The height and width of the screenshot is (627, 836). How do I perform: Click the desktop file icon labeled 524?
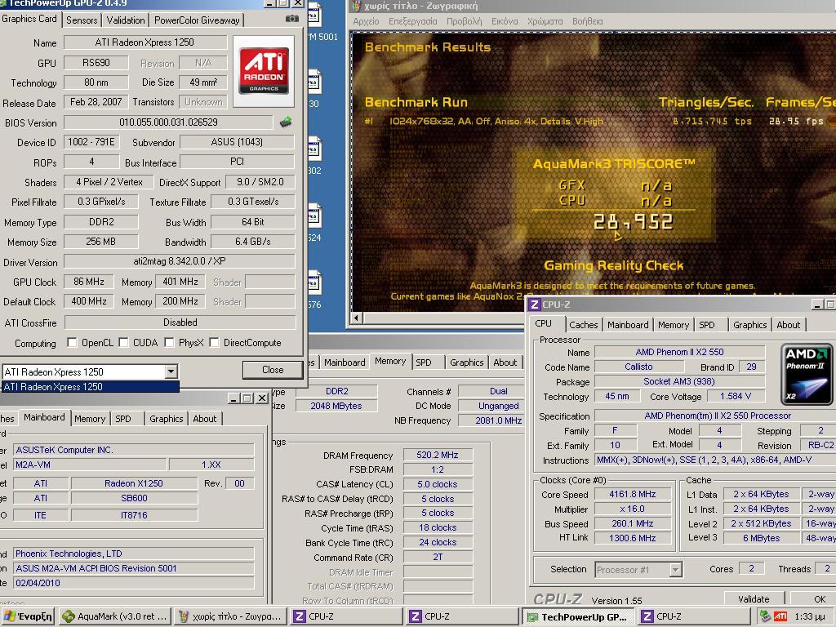[x=314, y=216]
